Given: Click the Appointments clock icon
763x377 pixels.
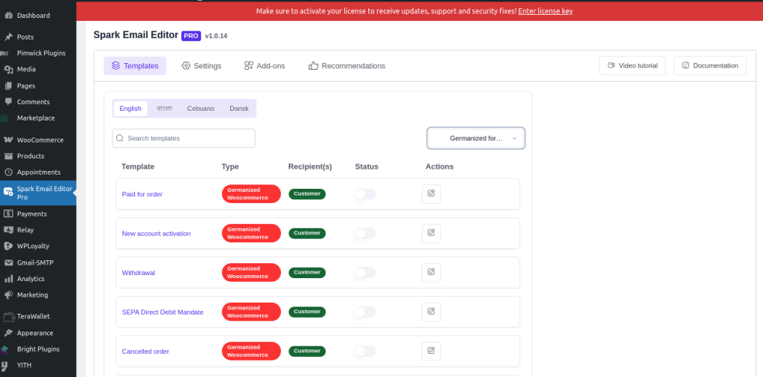Looking at the screenshot, I should [x=8, y=173].
